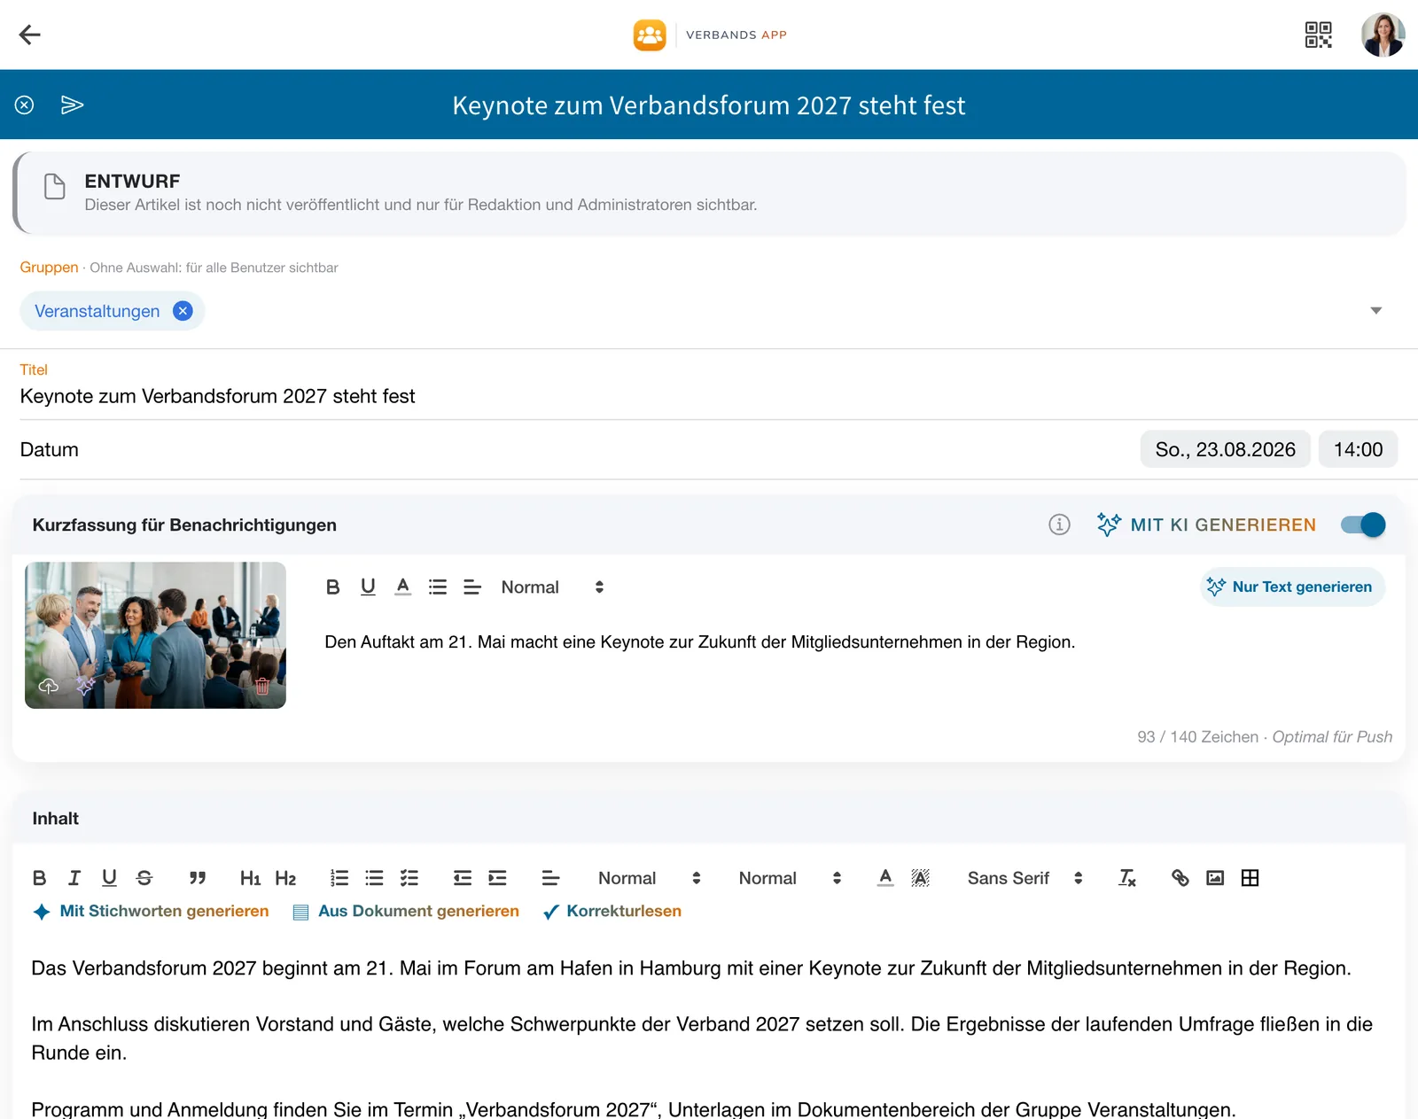The width and height of the screenshot is (1418, 1119).
Task: Increase indent in Inhalt toolbar
Action: 497,878
